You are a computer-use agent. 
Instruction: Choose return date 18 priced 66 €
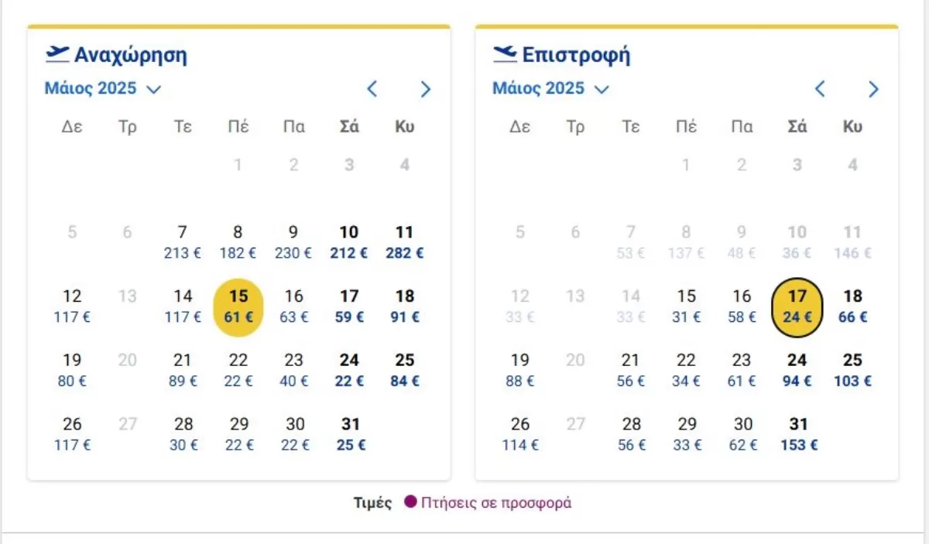[852, 306]
